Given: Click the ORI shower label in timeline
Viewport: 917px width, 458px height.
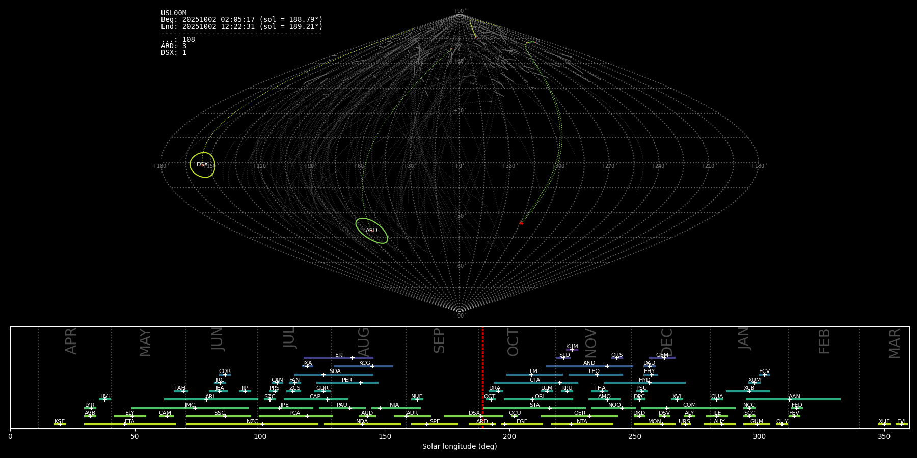Looking at the screenshot, I should point(540,397).
